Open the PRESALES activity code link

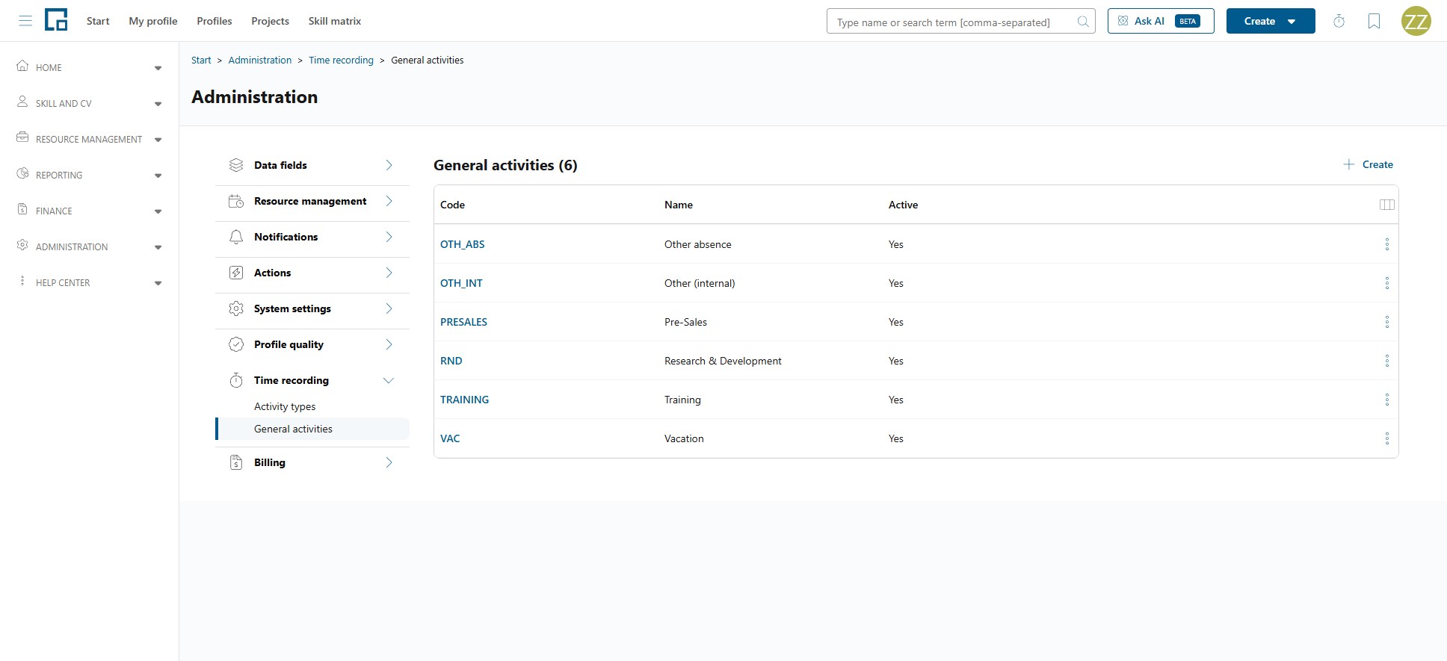coord(463,322)
